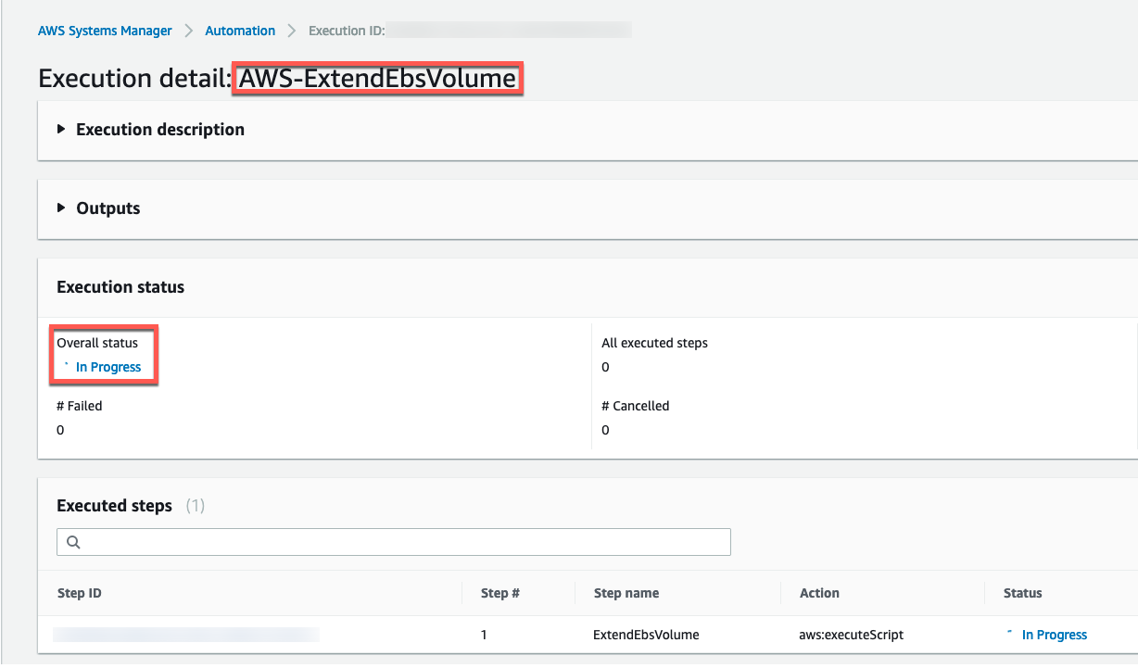Viewport: 1138px width, 668px height.
Task: Click the All executed steps label
Action: pyautogui.click(x=654, y=343)
